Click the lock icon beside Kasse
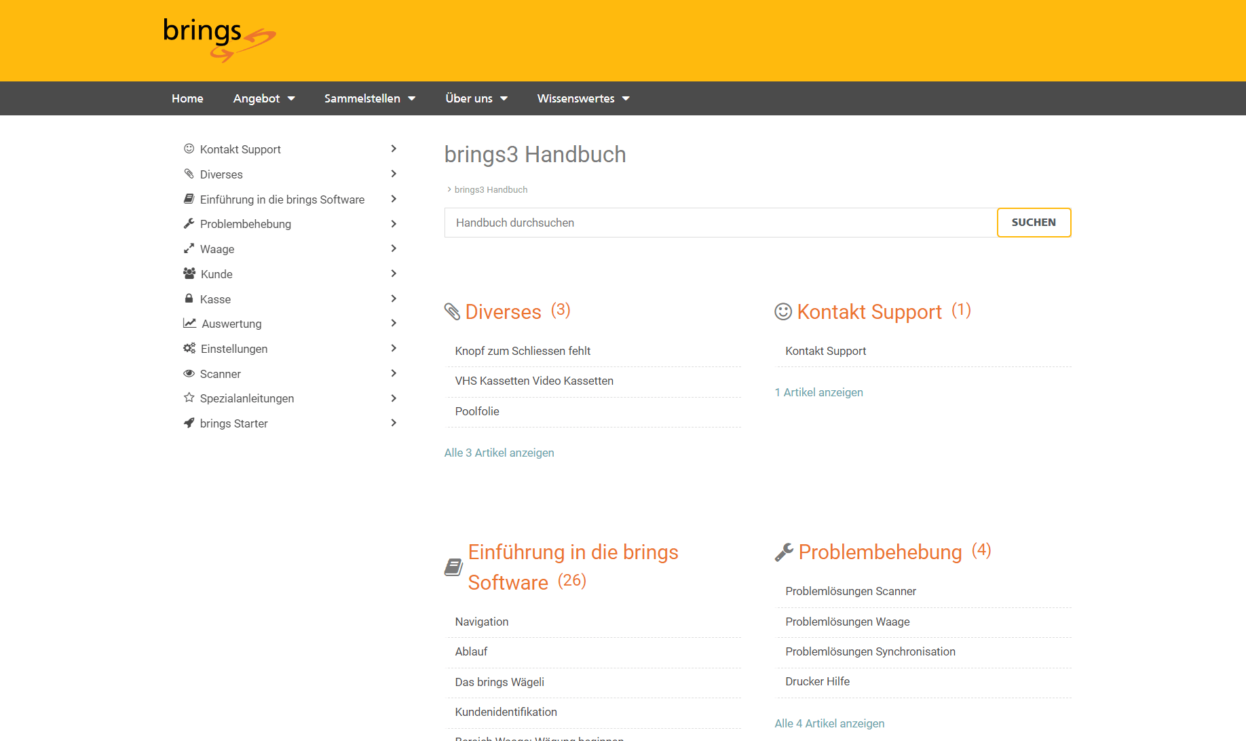Screen dimensions: 1246x741 [189, 299]
